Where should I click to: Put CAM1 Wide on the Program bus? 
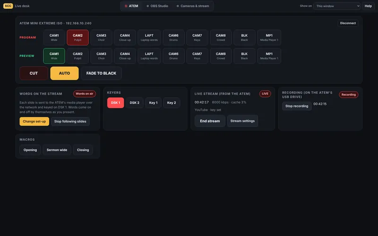tap(54, 37)
